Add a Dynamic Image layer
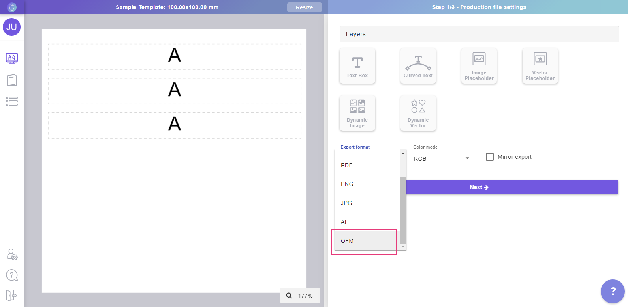Viewport: 628px width, 307px height. pyautogui.click(x=357, y=113)
